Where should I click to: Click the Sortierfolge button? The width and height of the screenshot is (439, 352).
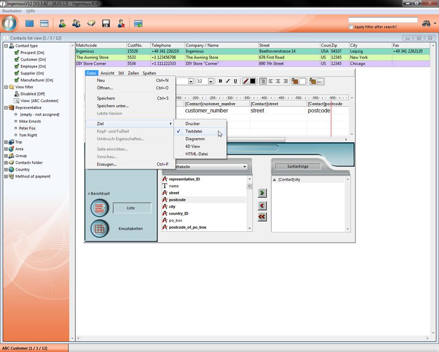click(297, 167)
